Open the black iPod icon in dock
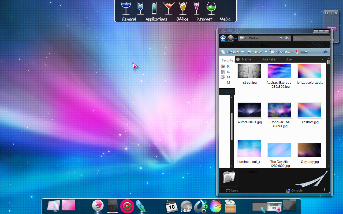The height and width of the screenshot is (214, 343). pos(113,206)
